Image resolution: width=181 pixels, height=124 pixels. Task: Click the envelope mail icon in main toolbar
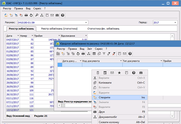[x=52, y=15]
